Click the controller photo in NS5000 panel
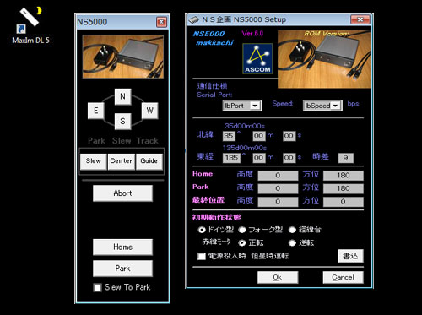The image size is (422, 315). [123, 57]
